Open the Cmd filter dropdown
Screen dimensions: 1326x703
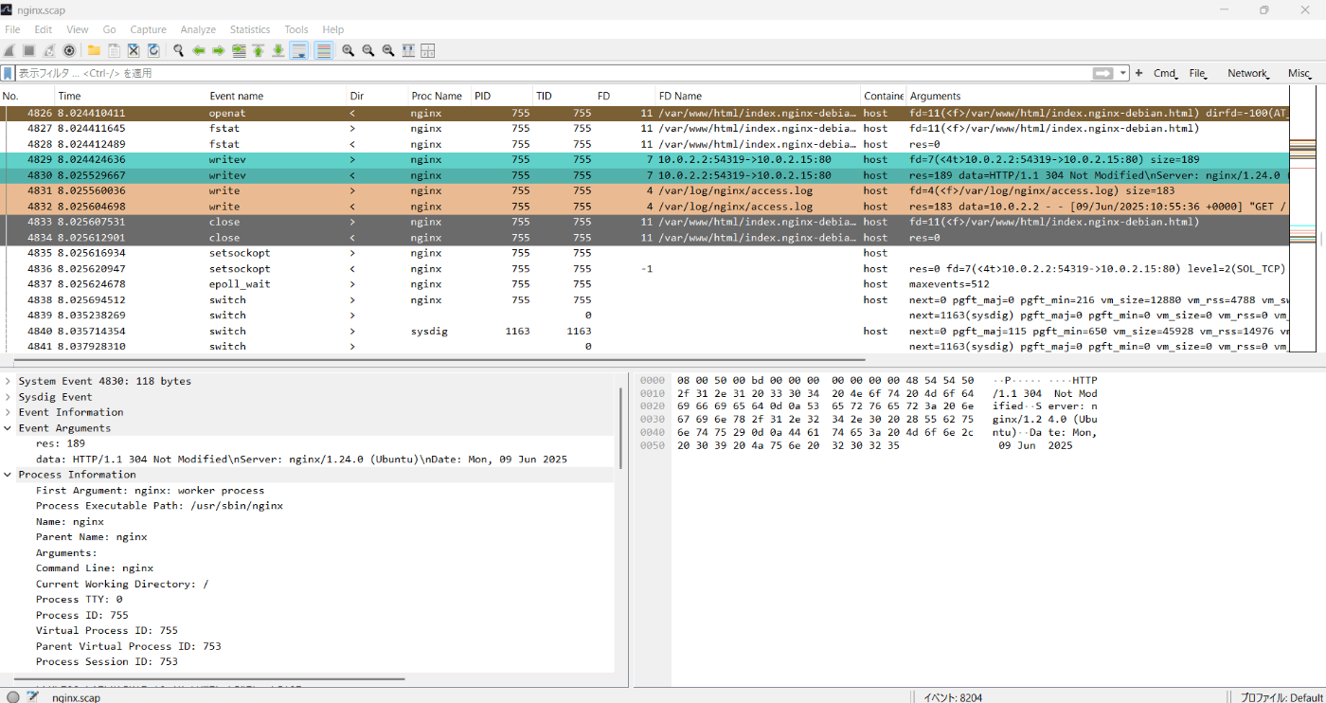[1165, 73]
